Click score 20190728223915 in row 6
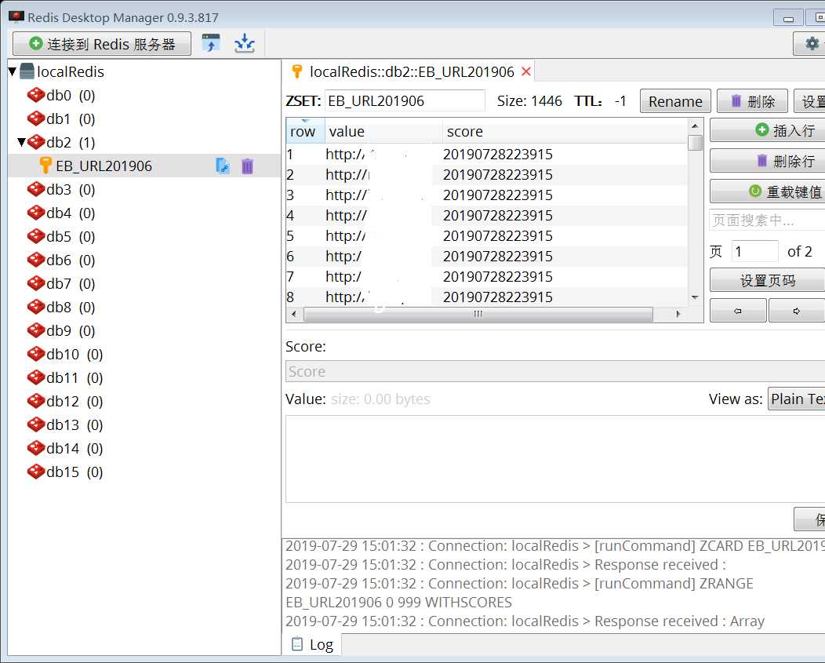825x663 pixels. click(x=498, y=257)
